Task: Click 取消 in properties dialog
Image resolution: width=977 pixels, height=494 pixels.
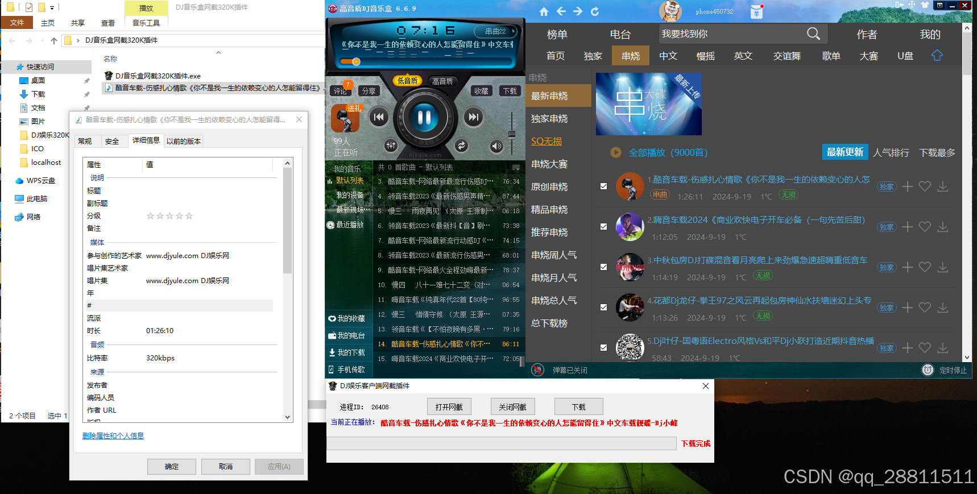Action: point(226,467)
